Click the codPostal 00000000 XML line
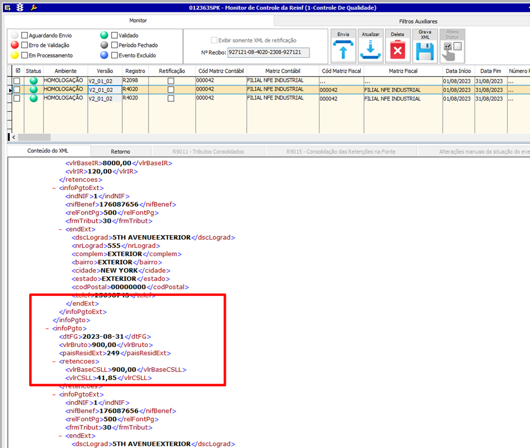Screen dimensions: 530x448 [x=130, y=287]
